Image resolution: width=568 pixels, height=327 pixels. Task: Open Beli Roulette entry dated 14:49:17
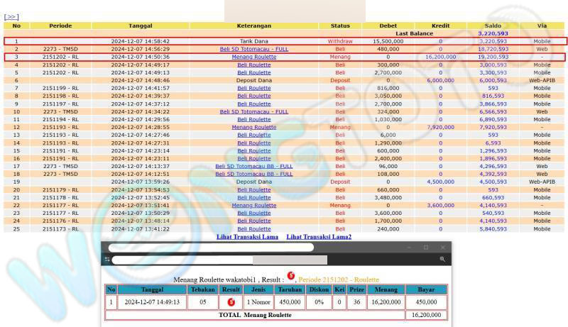[x=254, y=65]
